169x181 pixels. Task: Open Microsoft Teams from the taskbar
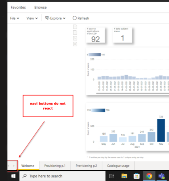pyautogui.click(x=161, y=176)
